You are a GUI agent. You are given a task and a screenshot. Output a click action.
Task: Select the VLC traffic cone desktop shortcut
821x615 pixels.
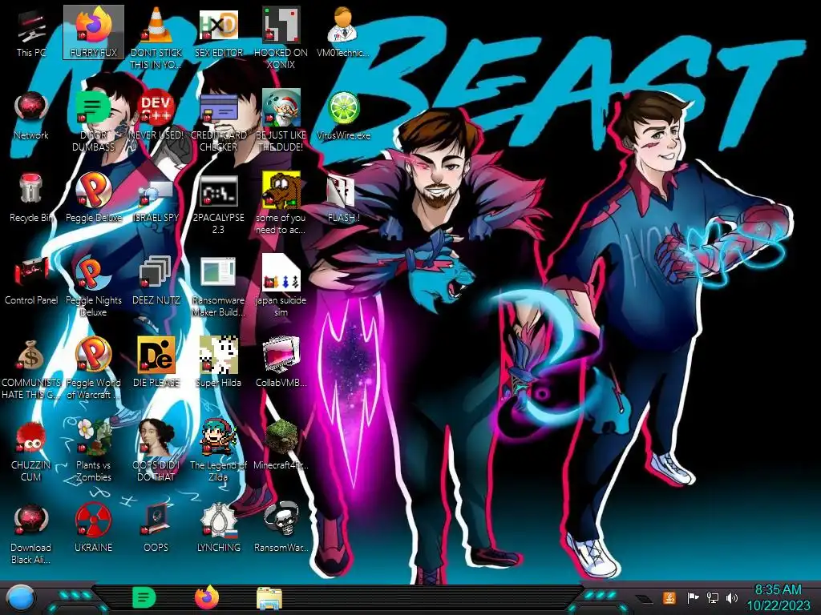click(x=156, y=38)
